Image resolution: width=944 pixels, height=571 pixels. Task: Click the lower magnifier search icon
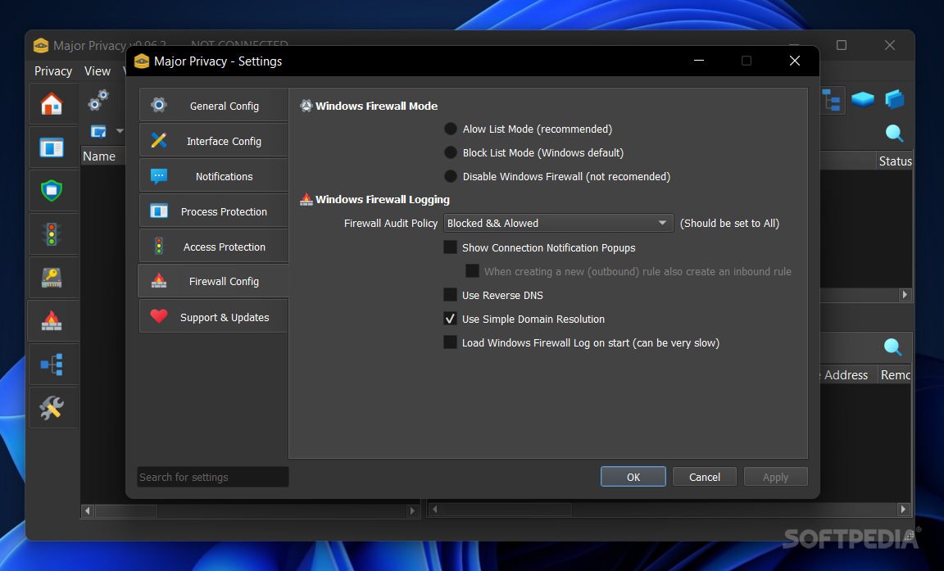point(893,347)
